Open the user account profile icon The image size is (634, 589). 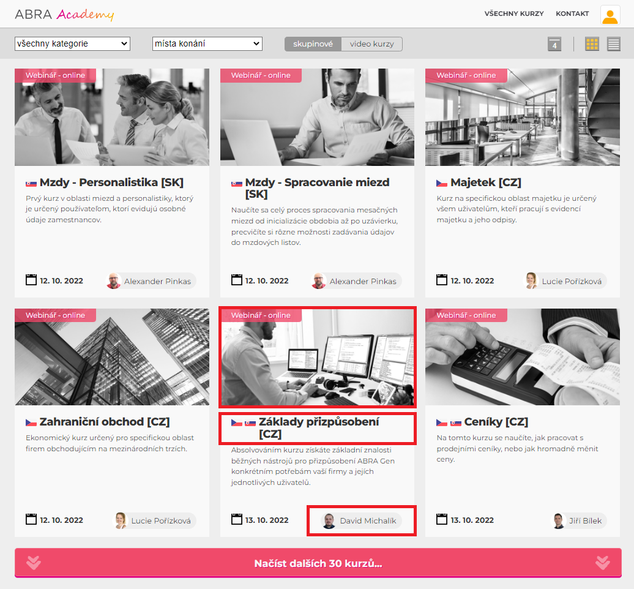610,15
